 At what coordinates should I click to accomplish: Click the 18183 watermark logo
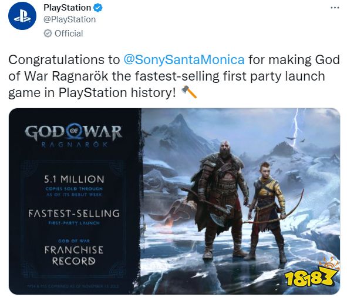[x=311, y=274]
